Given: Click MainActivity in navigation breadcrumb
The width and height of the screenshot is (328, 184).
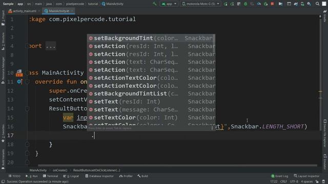Looking at the screenshot, I should pyautogui.click(x=113, y=4).
